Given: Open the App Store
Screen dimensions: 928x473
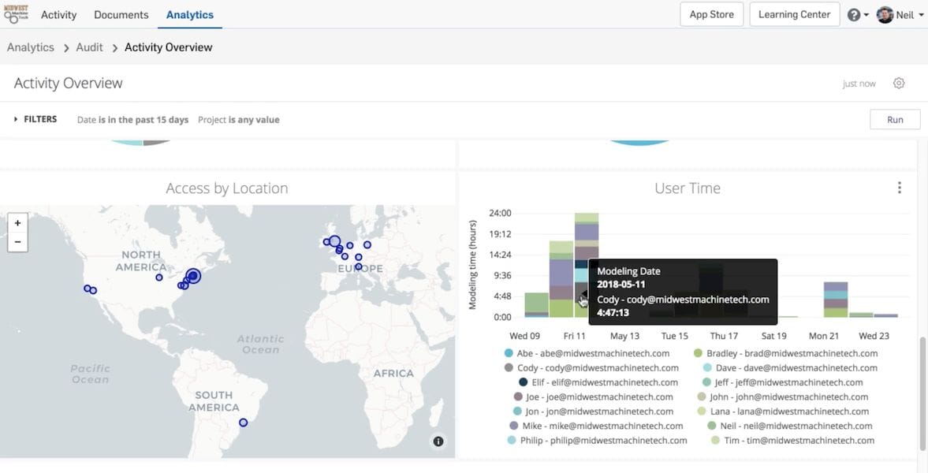Looking at the screenshot, I should coord(711,14).
